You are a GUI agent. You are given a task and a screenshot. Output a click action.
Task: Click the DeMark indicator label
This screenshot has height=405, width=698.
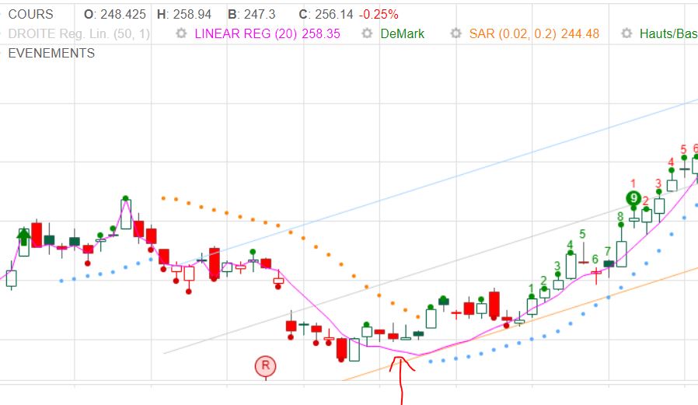coord(403,34)
